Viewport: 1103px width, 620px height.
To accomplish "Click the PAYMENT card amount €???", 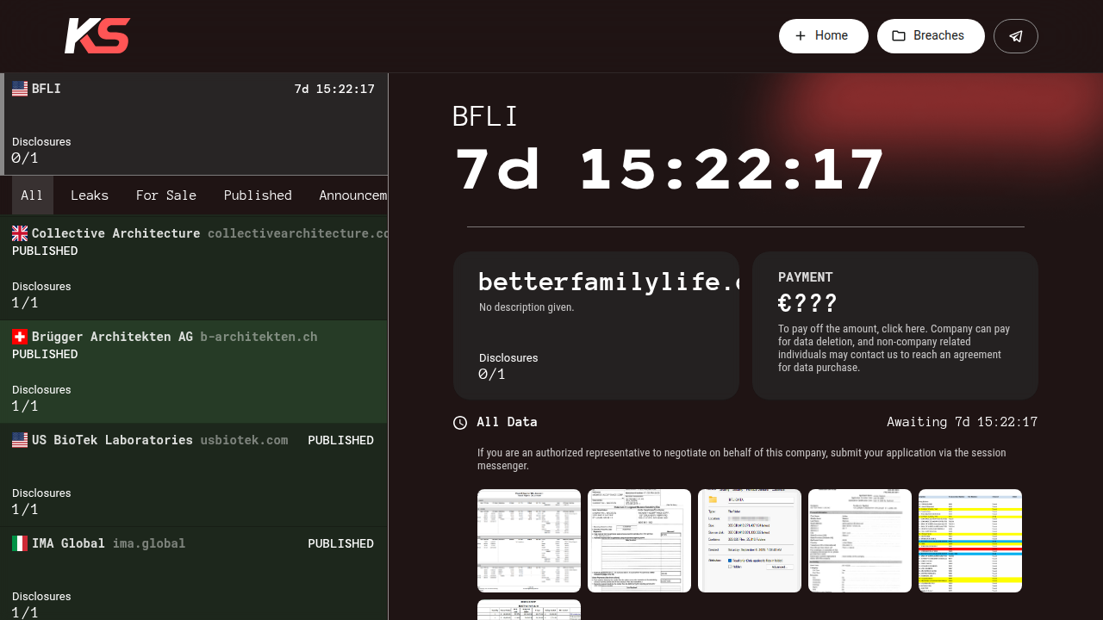I will point(807,303).
